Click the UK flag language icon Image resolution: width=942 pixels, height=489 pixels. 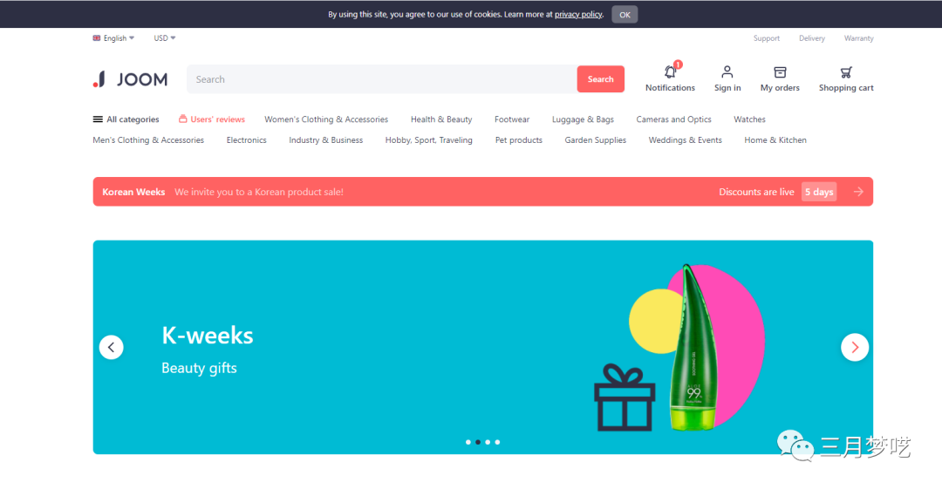click(x=97, y=37)
